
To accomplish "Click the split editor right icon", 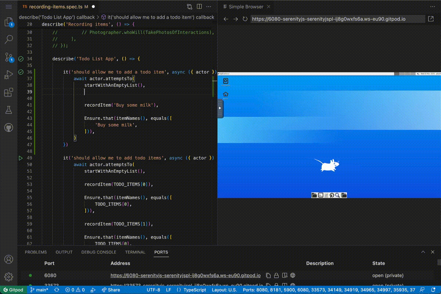I will click(199, 7).
